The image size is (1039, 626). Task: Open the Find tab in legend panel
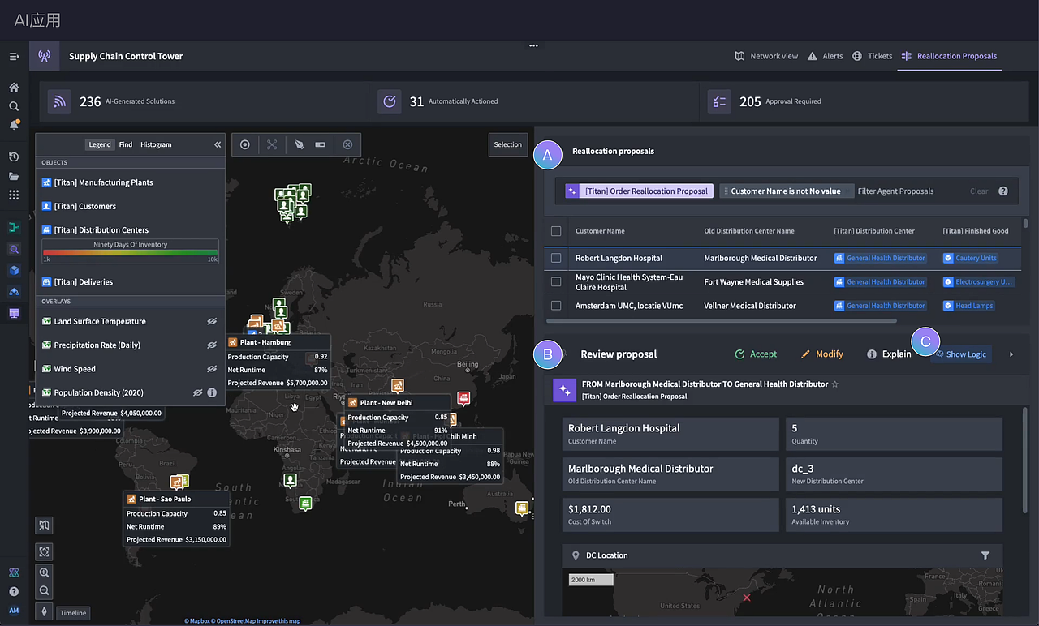(126, 144)
